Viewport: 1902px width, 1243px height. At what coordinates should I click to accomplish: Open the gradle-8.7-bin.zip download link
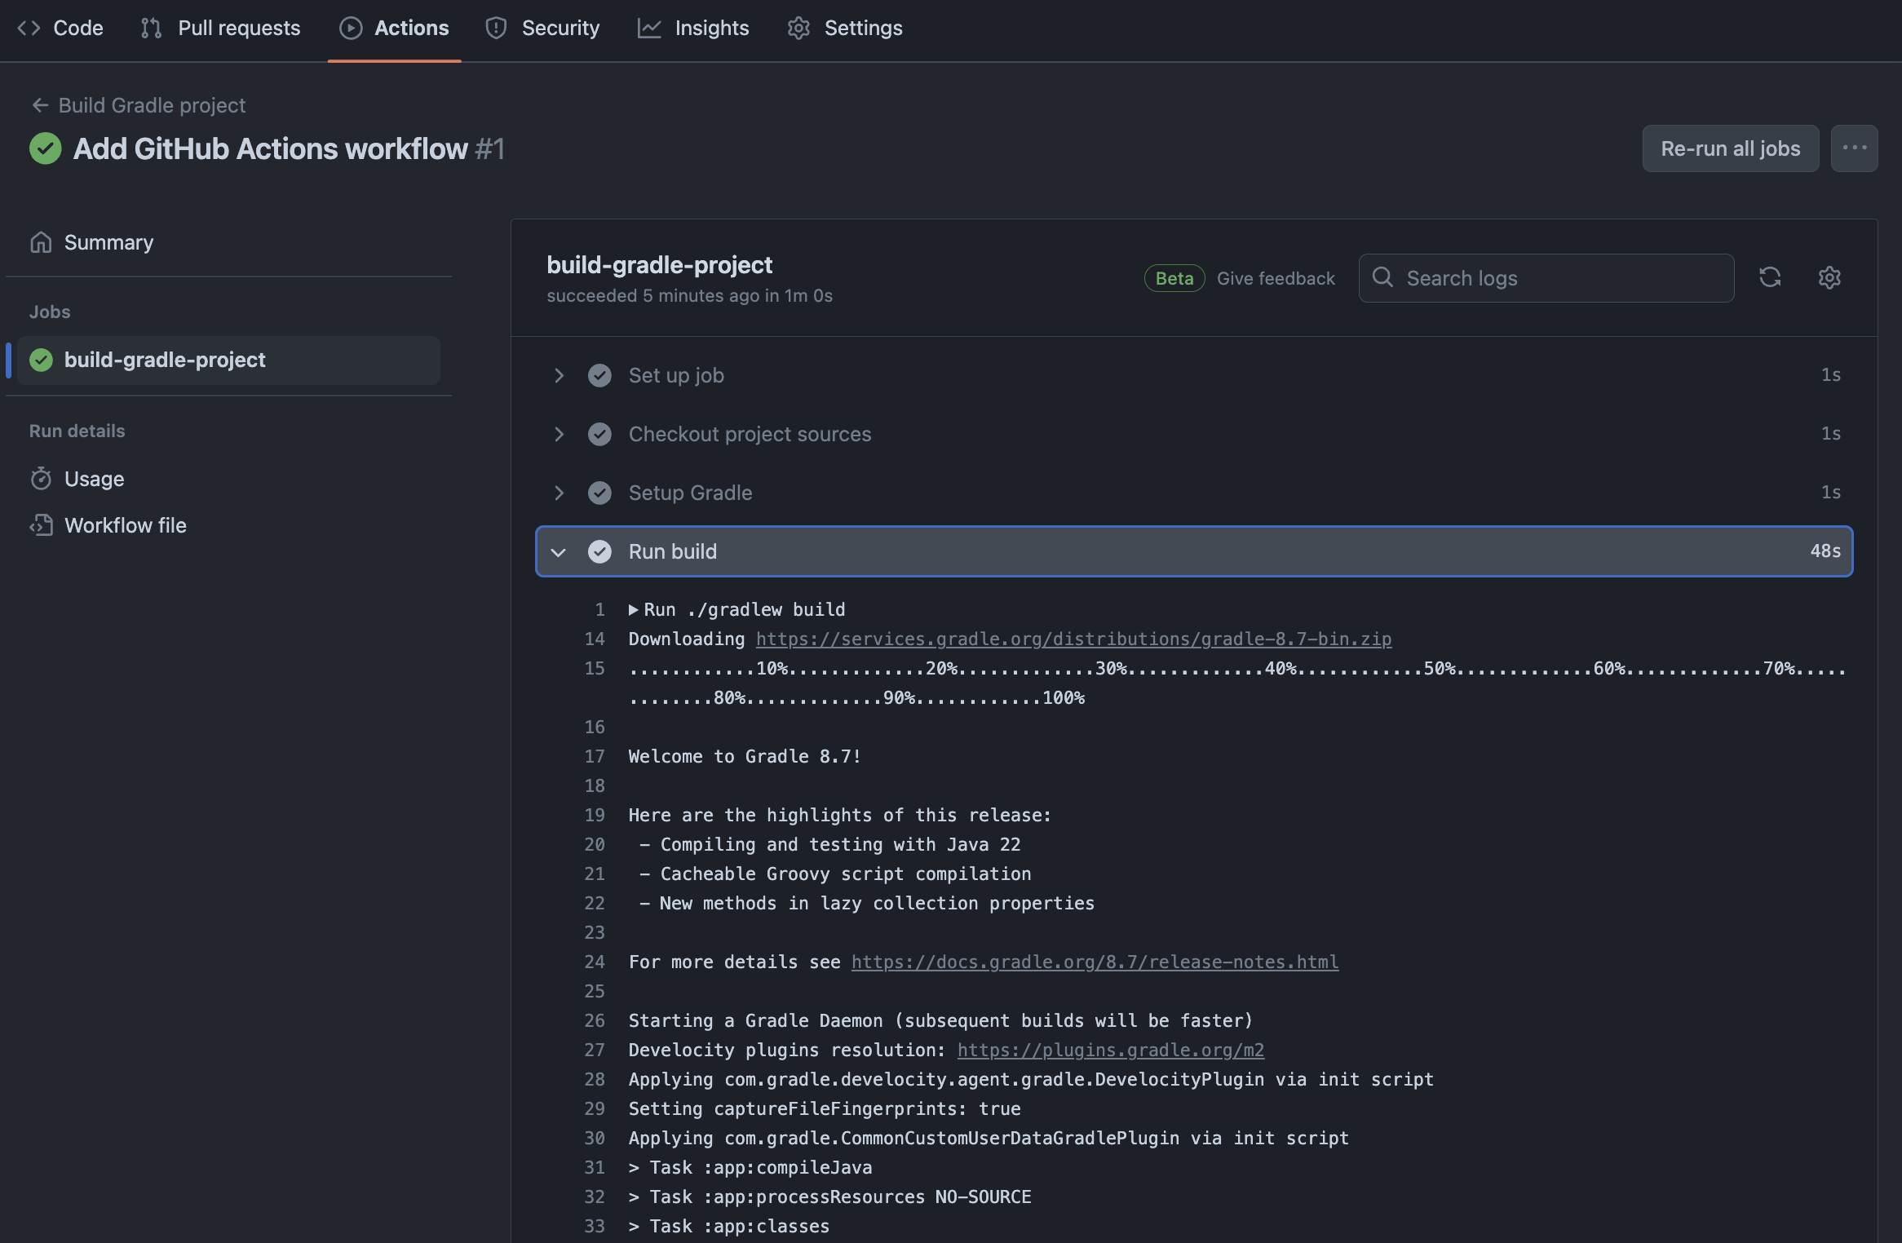[x=1073, y=639]
